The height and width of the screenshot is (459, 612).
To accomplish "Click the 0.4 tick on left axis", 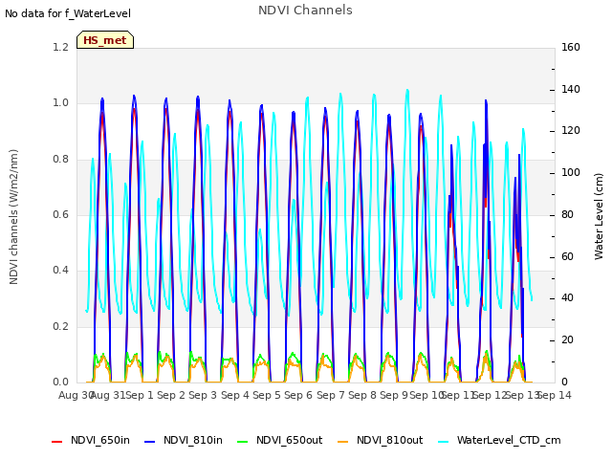I will [x=60, y=270].
